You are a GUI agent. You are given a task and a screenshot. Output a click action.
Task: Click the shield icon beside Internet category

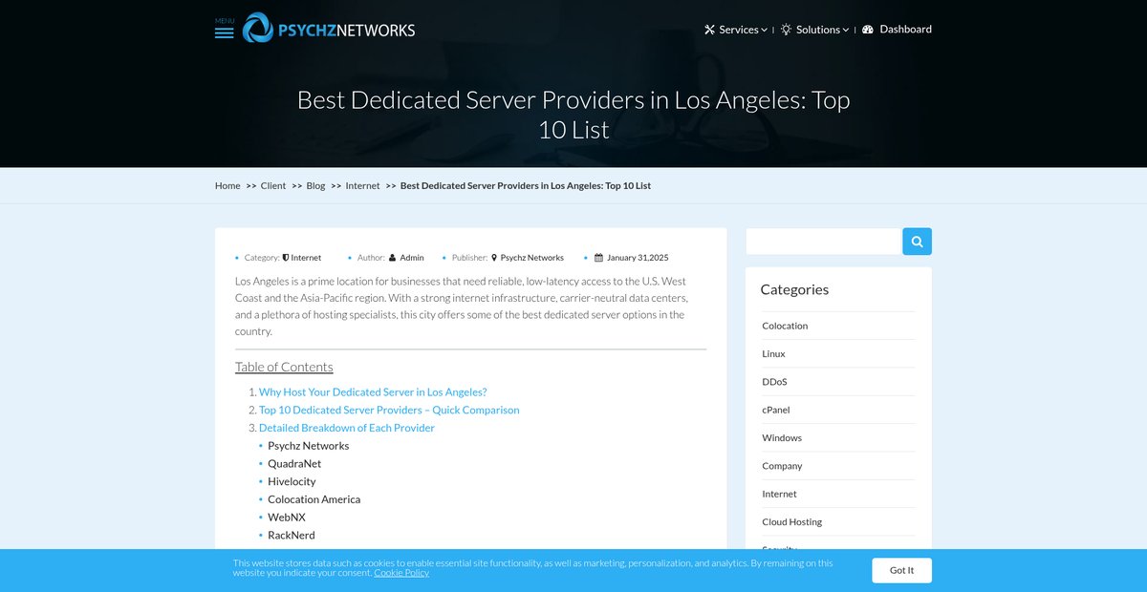pos(286,258)
